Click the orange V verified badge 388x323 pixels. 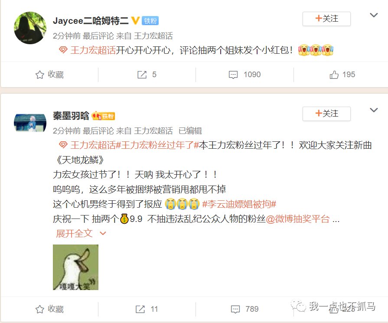(135, 20)
